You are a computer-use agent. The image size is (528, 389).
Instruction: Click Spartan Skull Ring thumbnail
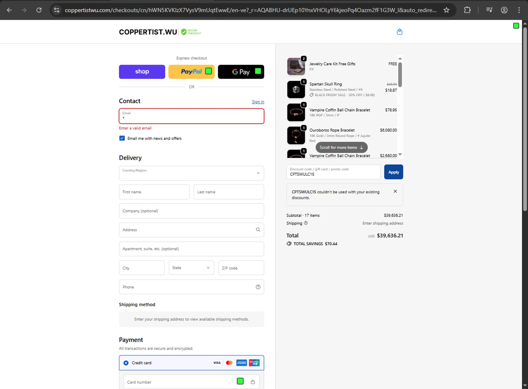pyautogui.click(x=296, y=89)
